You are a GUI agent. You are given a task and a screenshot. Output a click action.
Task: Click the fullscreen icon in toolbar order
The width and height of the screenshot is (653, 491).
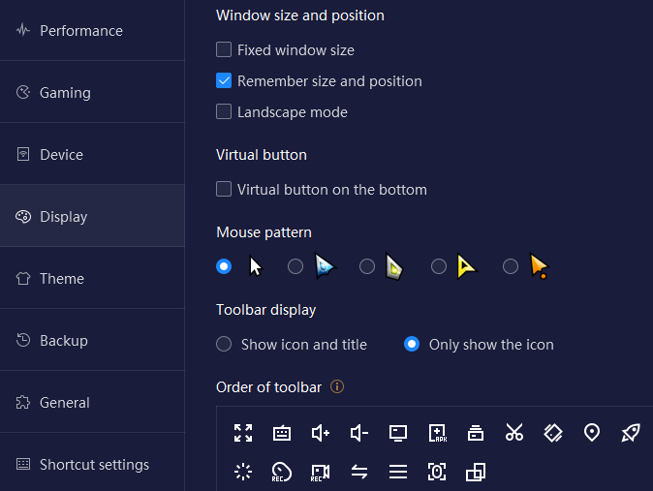pyautogui.click(x=243, y=433)
